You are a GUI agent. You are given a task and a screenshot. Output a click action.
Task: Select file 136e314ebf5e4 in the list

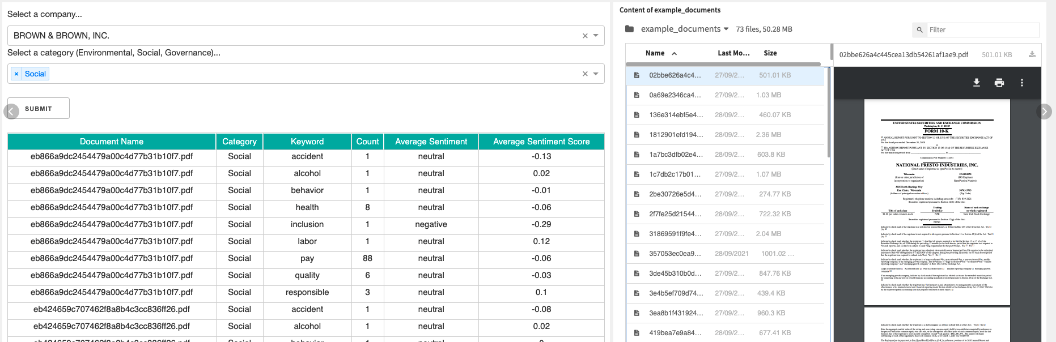click(x=725, y=115)
